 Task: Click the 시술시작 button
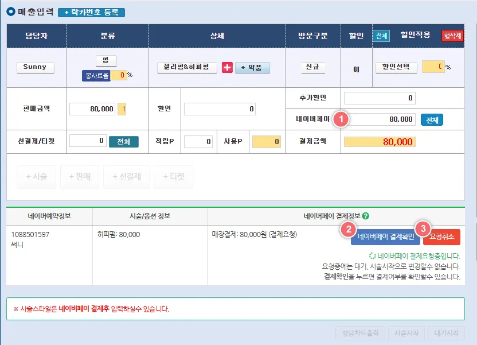[x=406, y=333]
